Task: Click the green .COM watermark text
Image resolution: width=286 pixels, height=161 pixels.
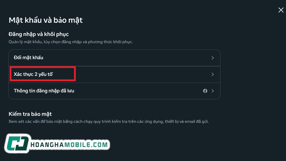Action: [100, 145]
